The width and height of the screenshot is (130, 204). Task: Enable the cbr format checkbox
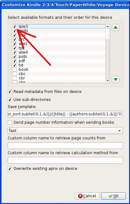click(x=15, y=78)
